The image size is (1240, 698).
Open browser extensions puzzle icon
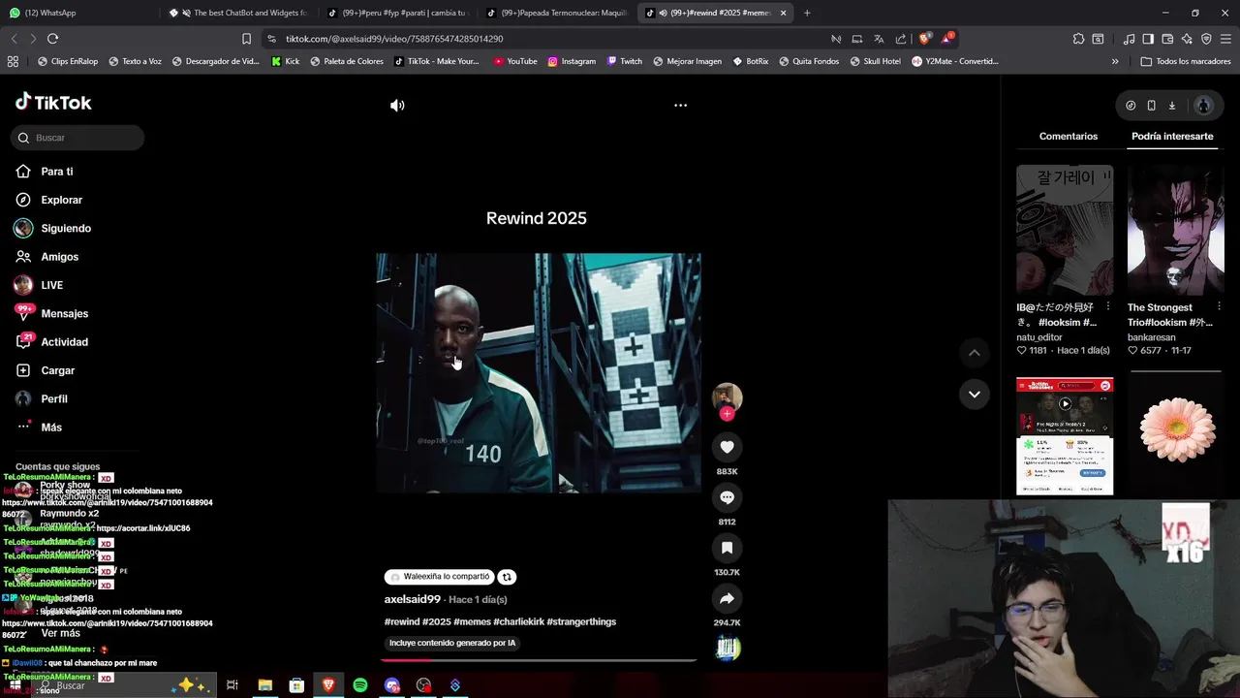1078,39
